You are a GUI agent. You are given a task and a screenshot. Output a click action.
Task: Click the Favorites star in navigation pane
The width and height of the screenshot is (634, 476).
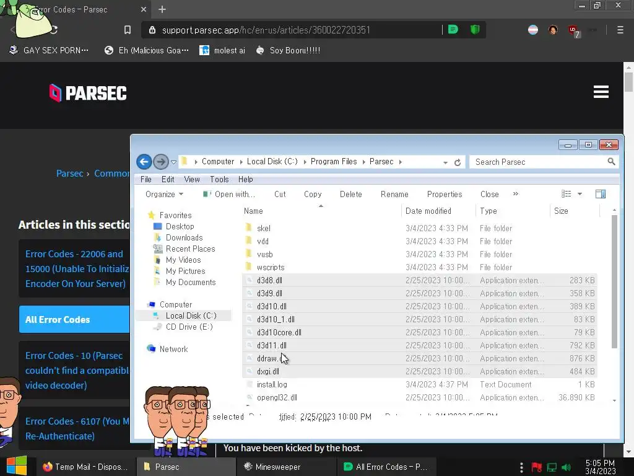point(151,215)
